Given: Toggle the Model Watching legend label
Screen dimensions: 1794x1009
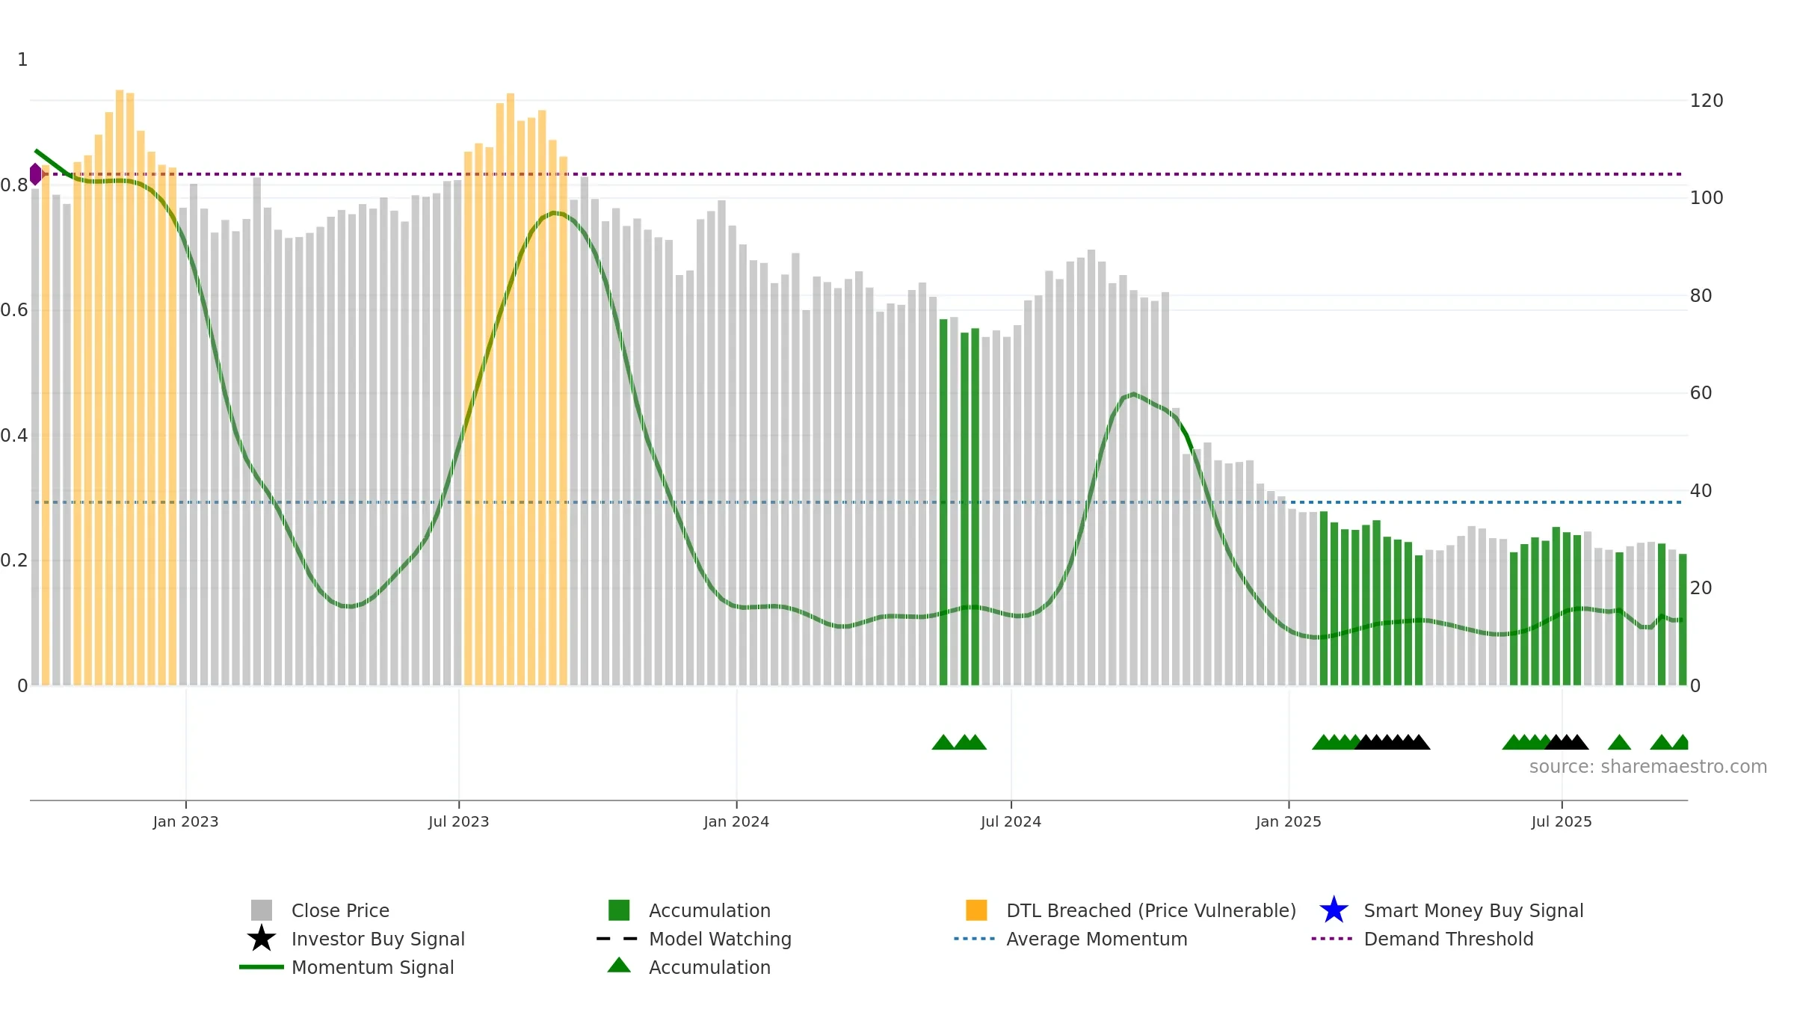Looking at the screenshot, I should point(720,939).
